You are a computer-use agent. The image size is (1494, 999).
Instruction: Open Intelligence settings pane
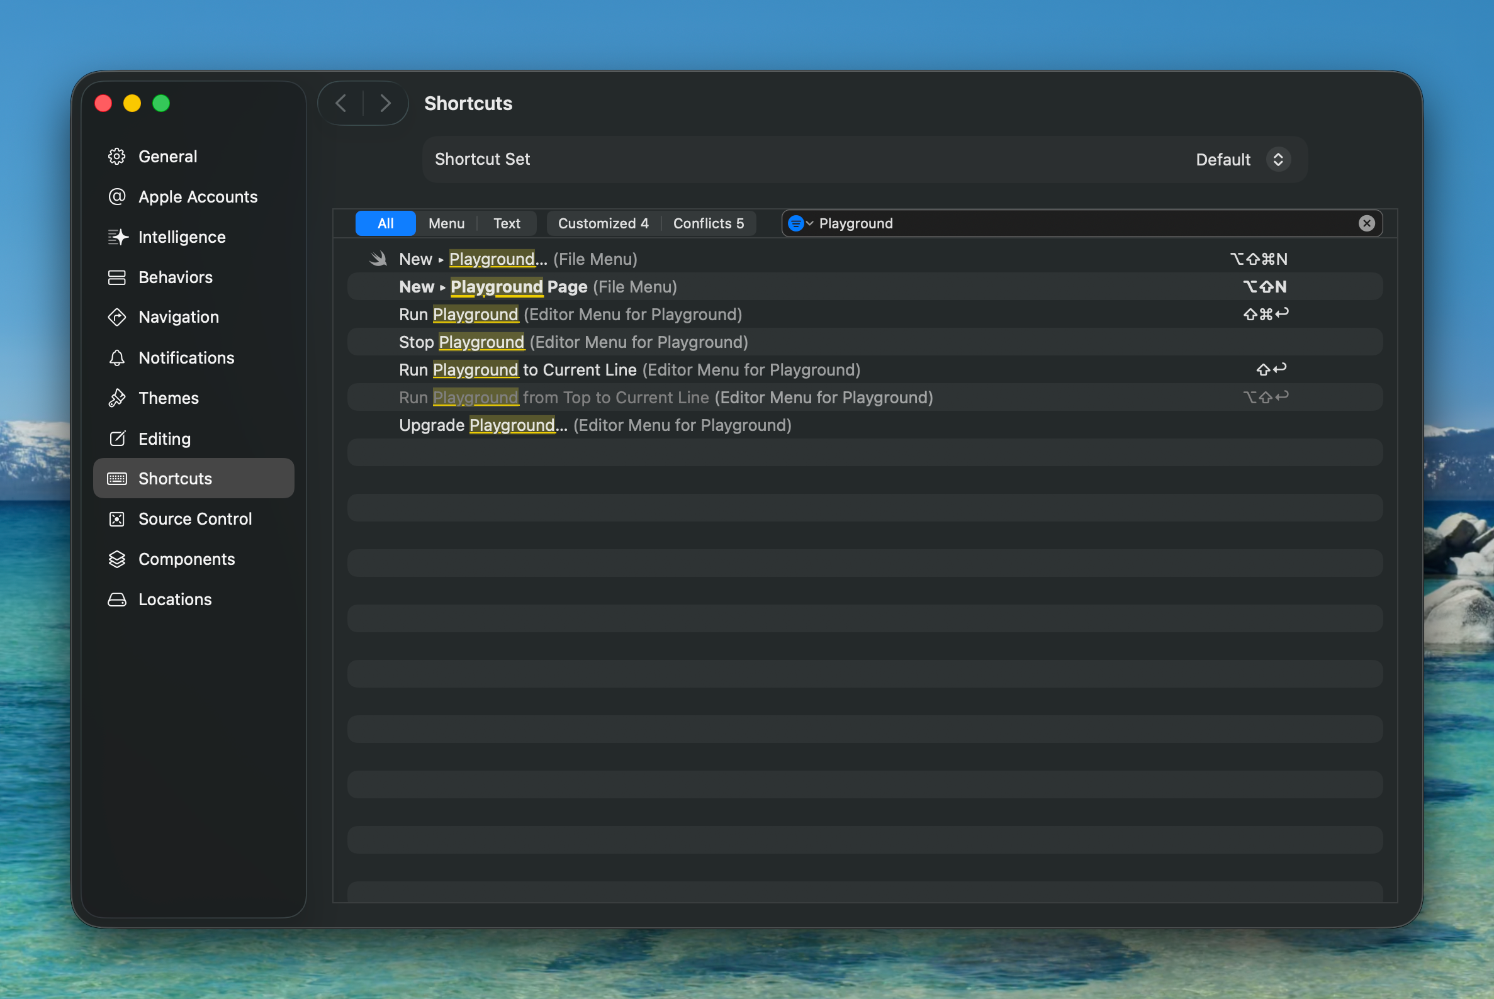pos(194,237)
